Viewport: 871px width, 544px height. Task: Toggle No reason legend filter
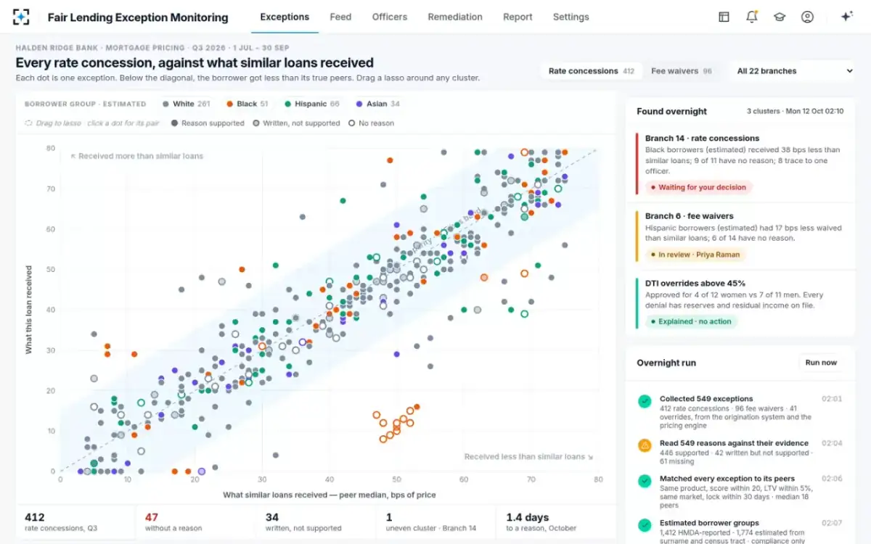371,123
